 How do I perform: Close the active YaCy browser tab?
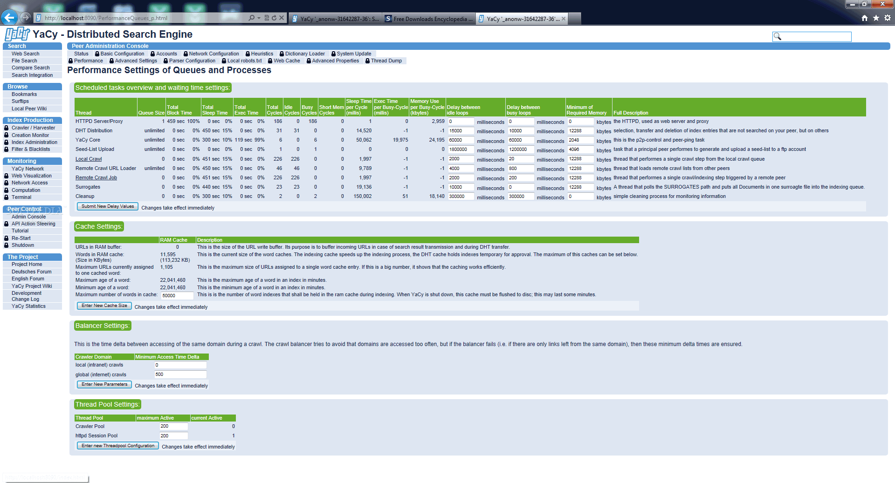point(564,19)
